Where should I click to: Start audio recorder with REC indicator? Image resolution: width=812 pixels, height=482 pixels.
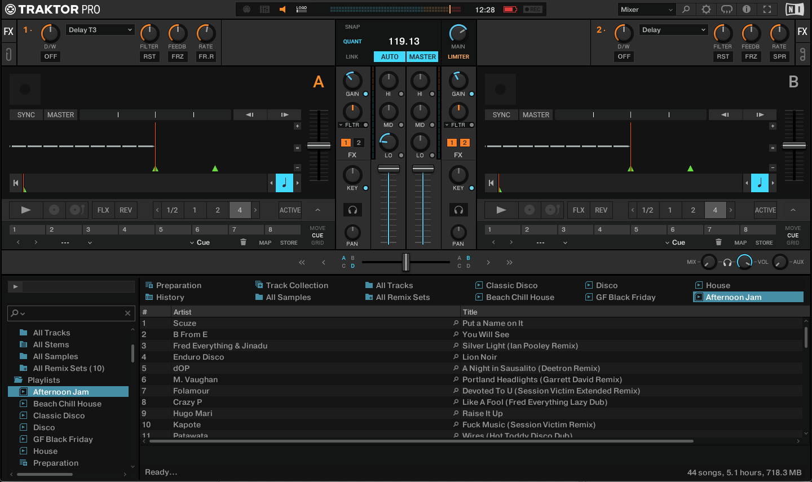point(532,10)
